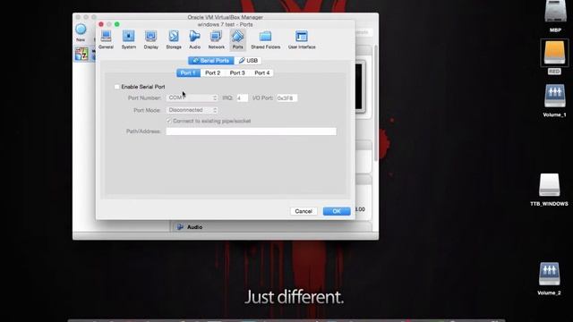
Task: Open the Port Mode Disconnected dropdown
Action: tap(192, 110)
